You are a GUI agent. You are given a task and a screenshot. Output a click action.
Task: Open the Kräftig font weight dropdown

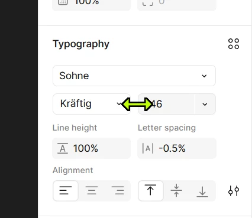pos(91,104)
